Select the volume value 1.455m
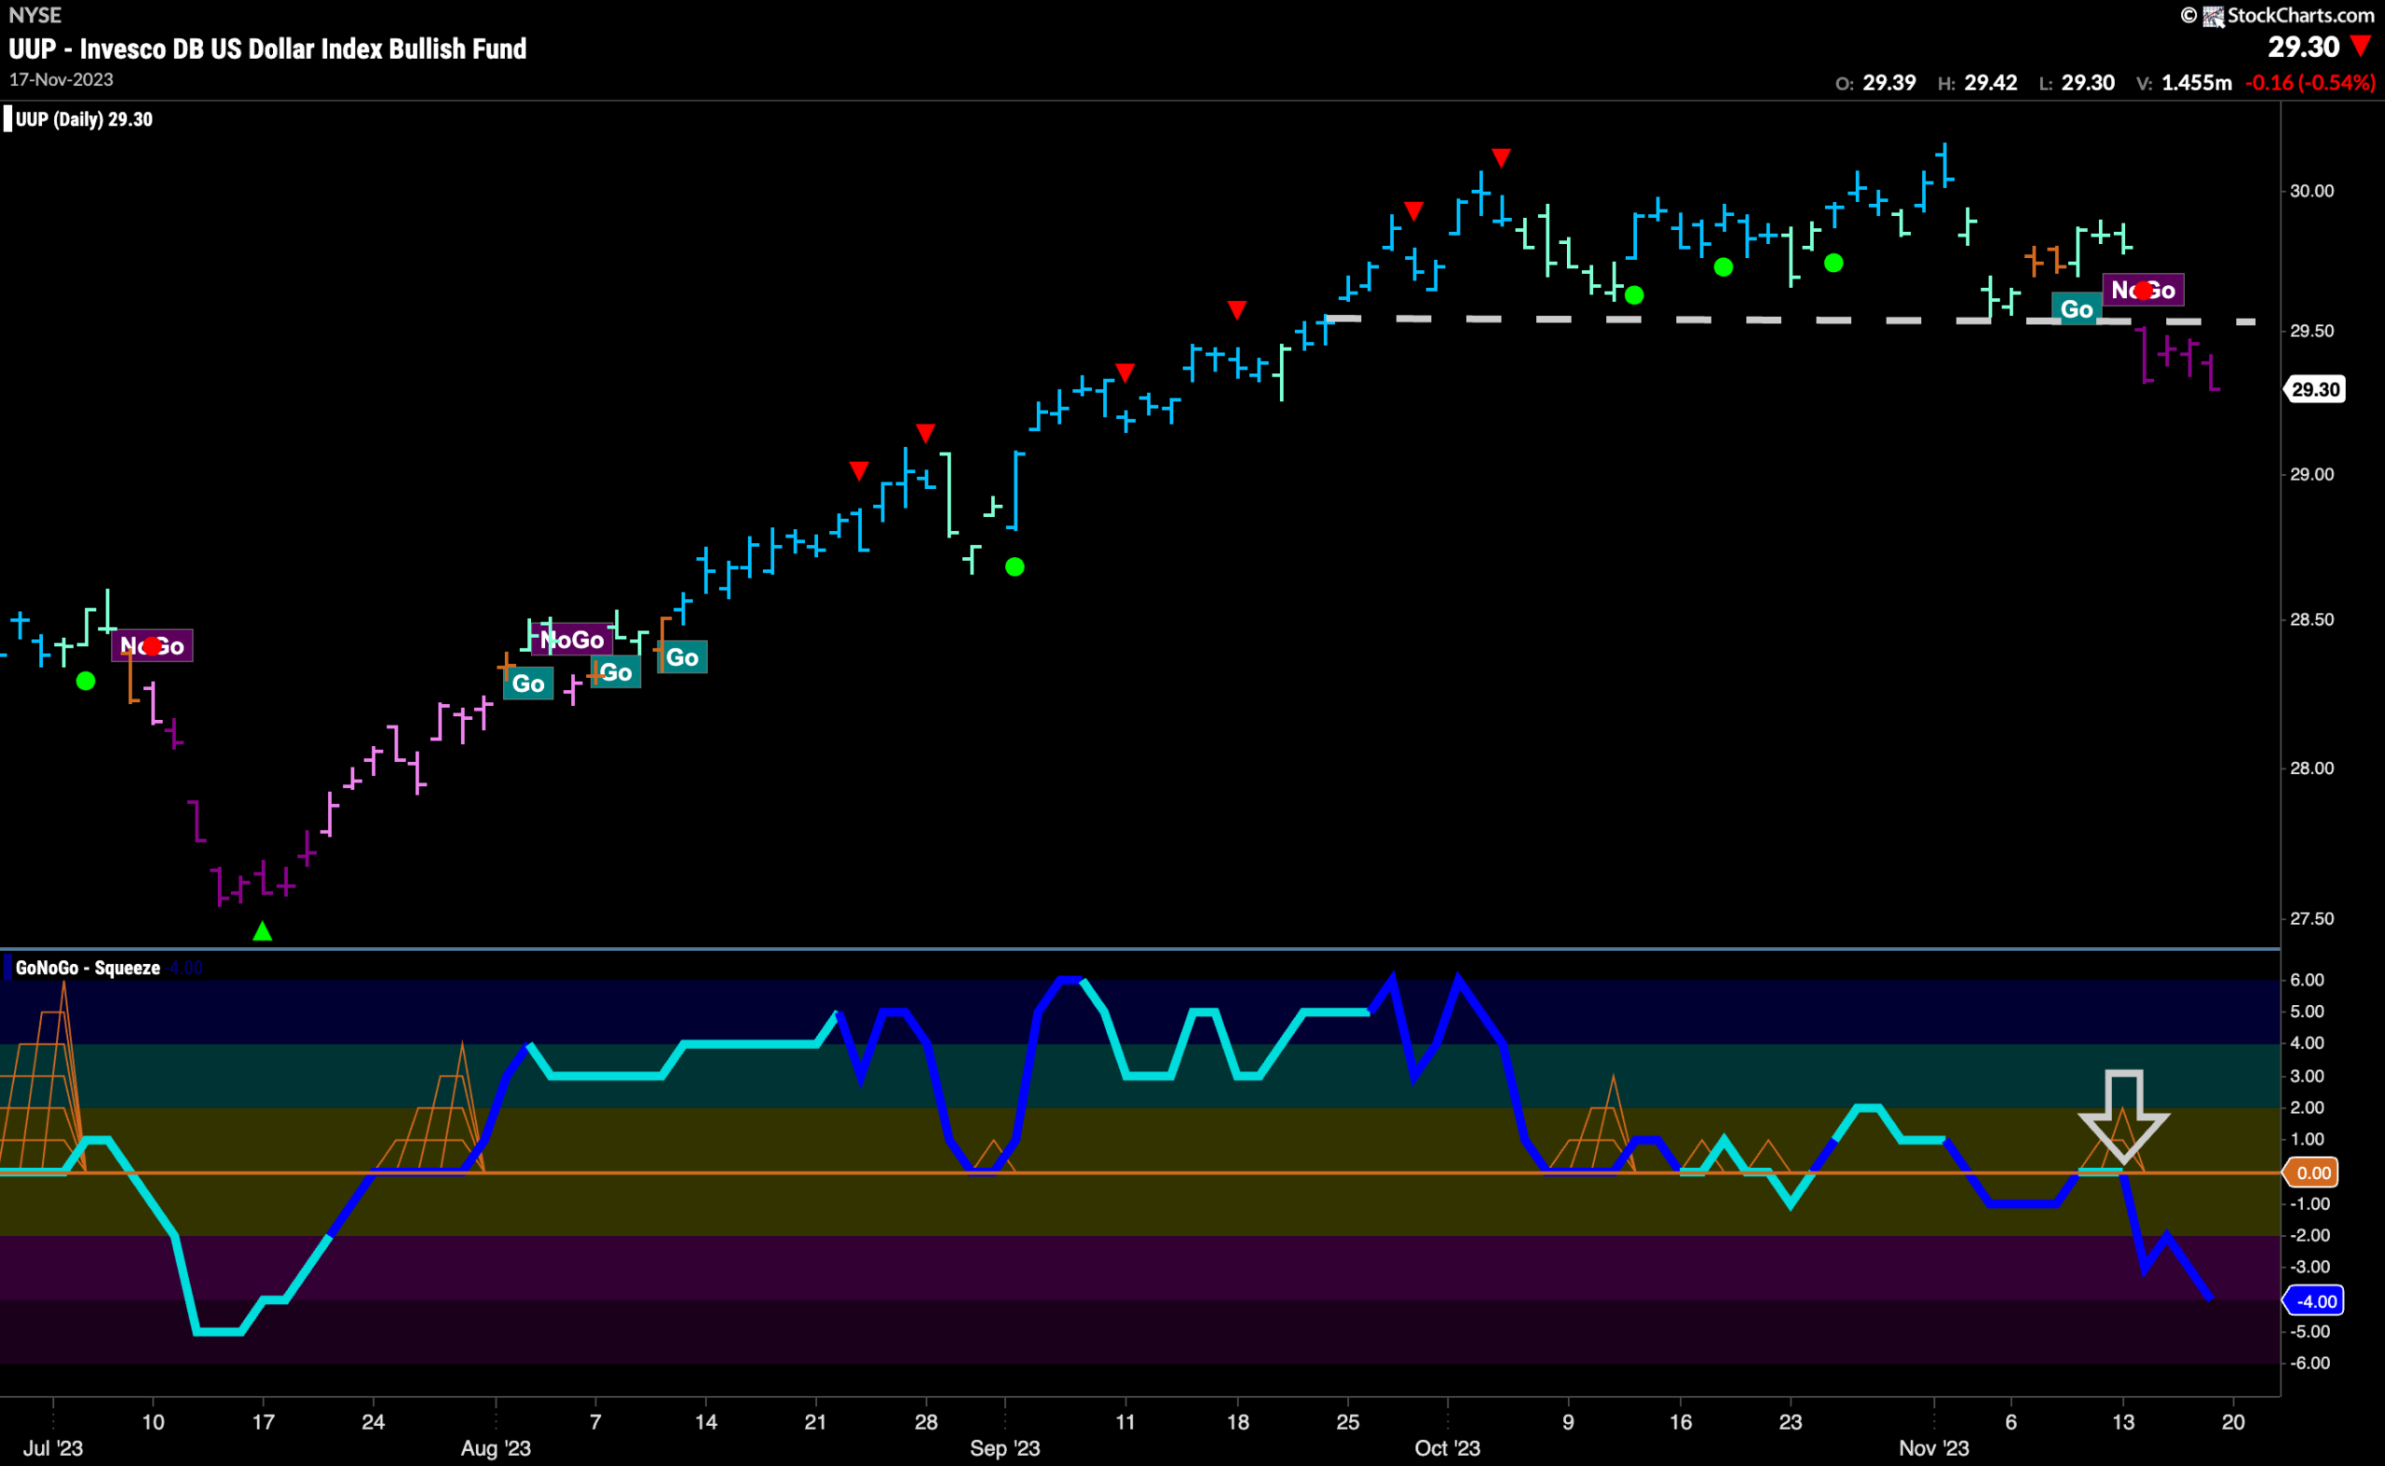This screenshot has height=1466, width=2385. pos(2197,84)
